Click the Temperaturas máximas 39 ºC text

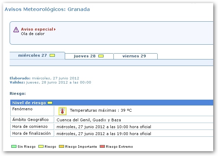(x=101, y=111)
